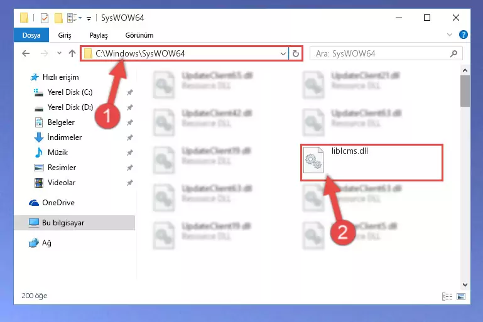Switch to the Giriş ribbon tab
The image size is (483, 322).
tap(65, 35)
